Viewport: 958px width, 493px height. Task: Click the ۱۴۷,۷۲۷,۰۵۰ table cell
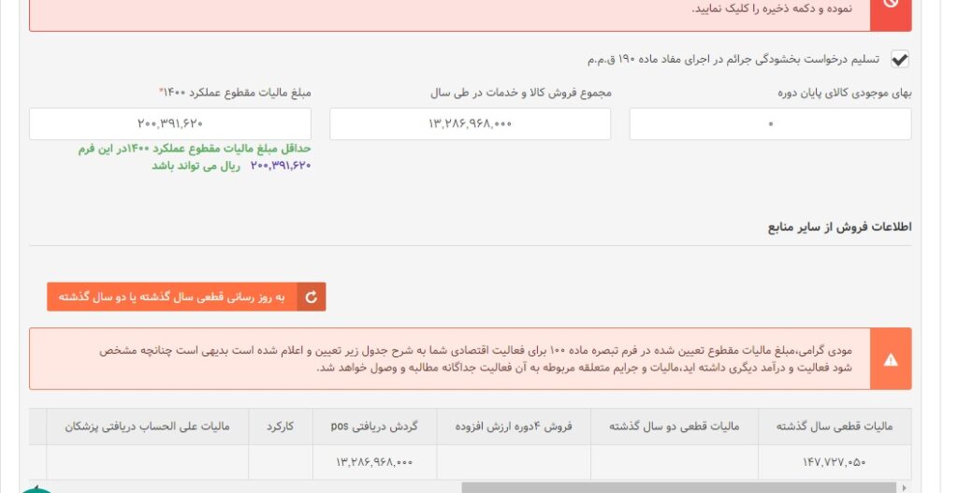(x=835, y=461)
